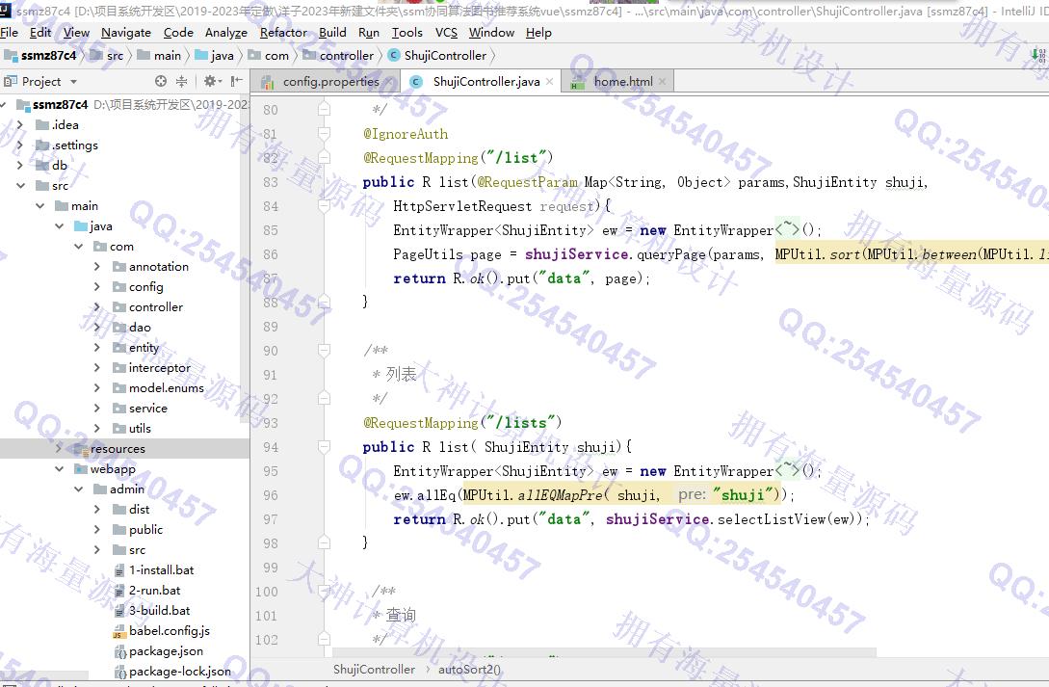Image resolution: width=1049 pixels, height=687 pixels.
Task: Expand the db folder
Action: (x=19, y=165)
